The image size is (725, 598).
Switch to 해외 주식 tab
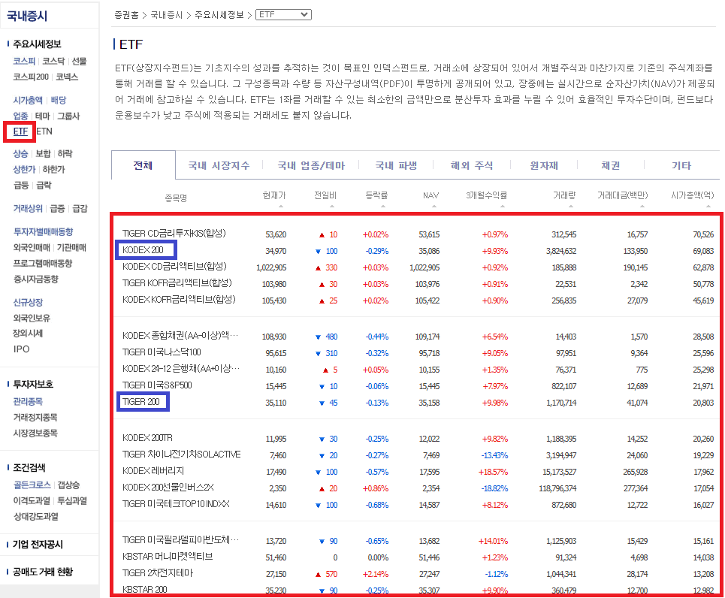pyautogui.click(x=472, y=165)
